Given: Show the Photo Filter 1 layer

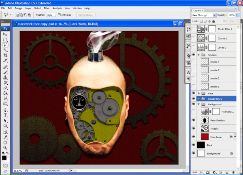Looking at the screenshot, I should (x=194, y=29).
